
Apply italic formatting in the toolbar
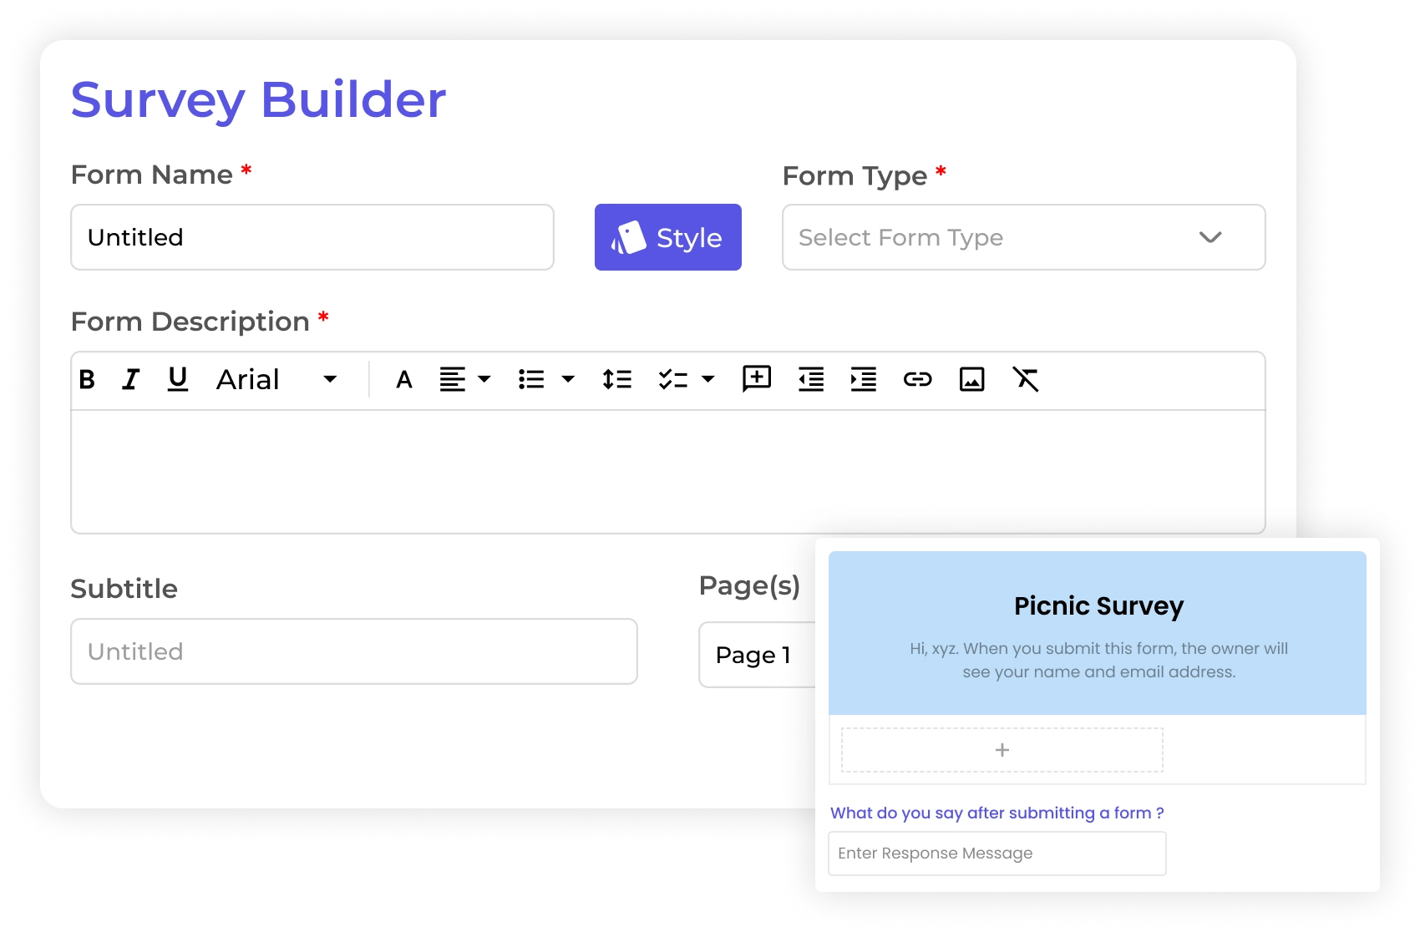coord(131,380)
